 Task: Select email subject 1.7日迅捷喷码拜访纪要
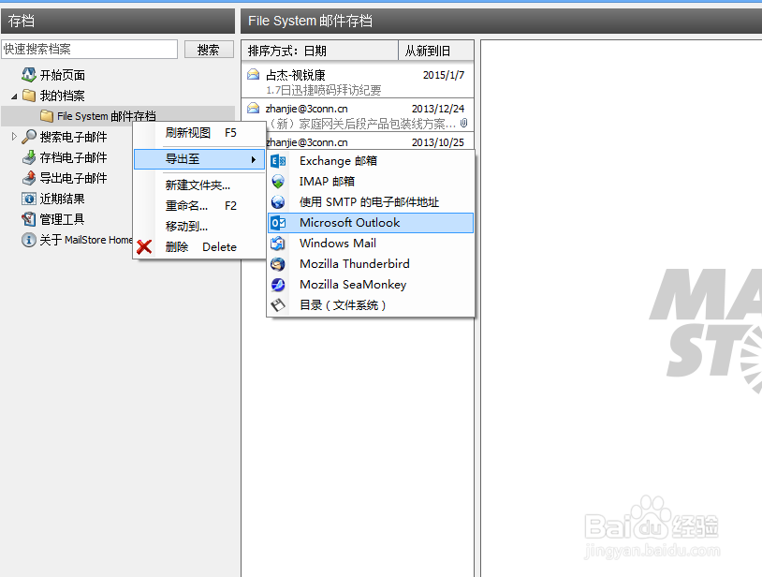tap(324, 90)
